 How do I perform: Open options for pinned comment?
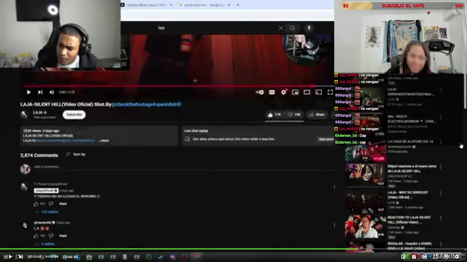pyautogui.click(x=334, y=187)
